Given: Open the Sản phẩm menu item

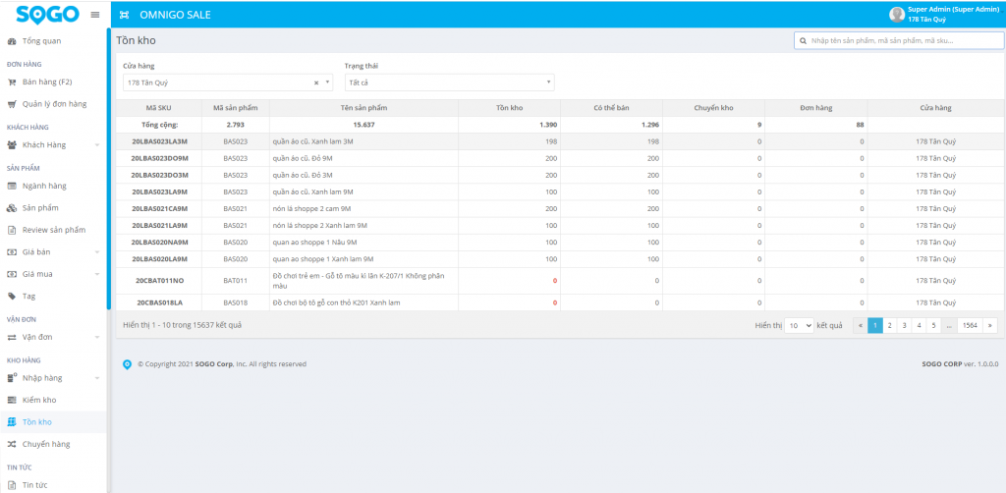Looking at the screenshot, I should 40,208.
